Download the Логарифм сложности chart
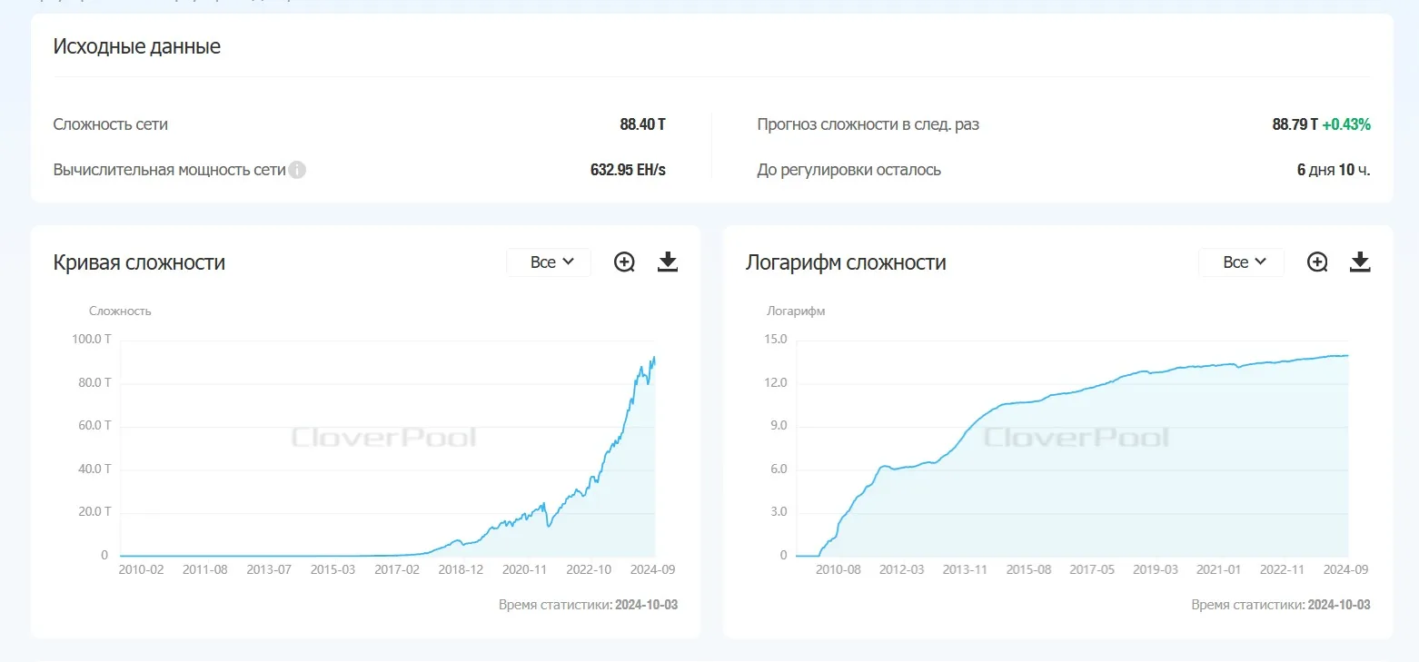Image resolution: width=1419 pixels, height=662 pixels. 1360,262
